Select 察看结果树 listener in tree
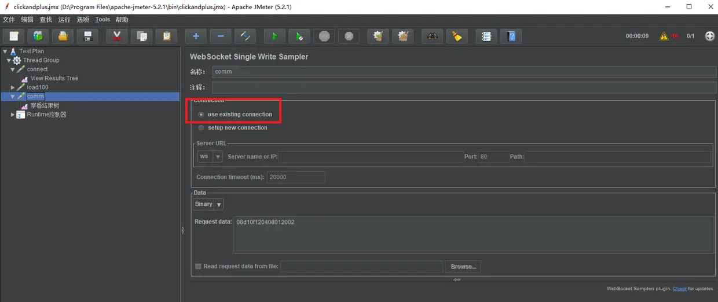 (45, 106)
